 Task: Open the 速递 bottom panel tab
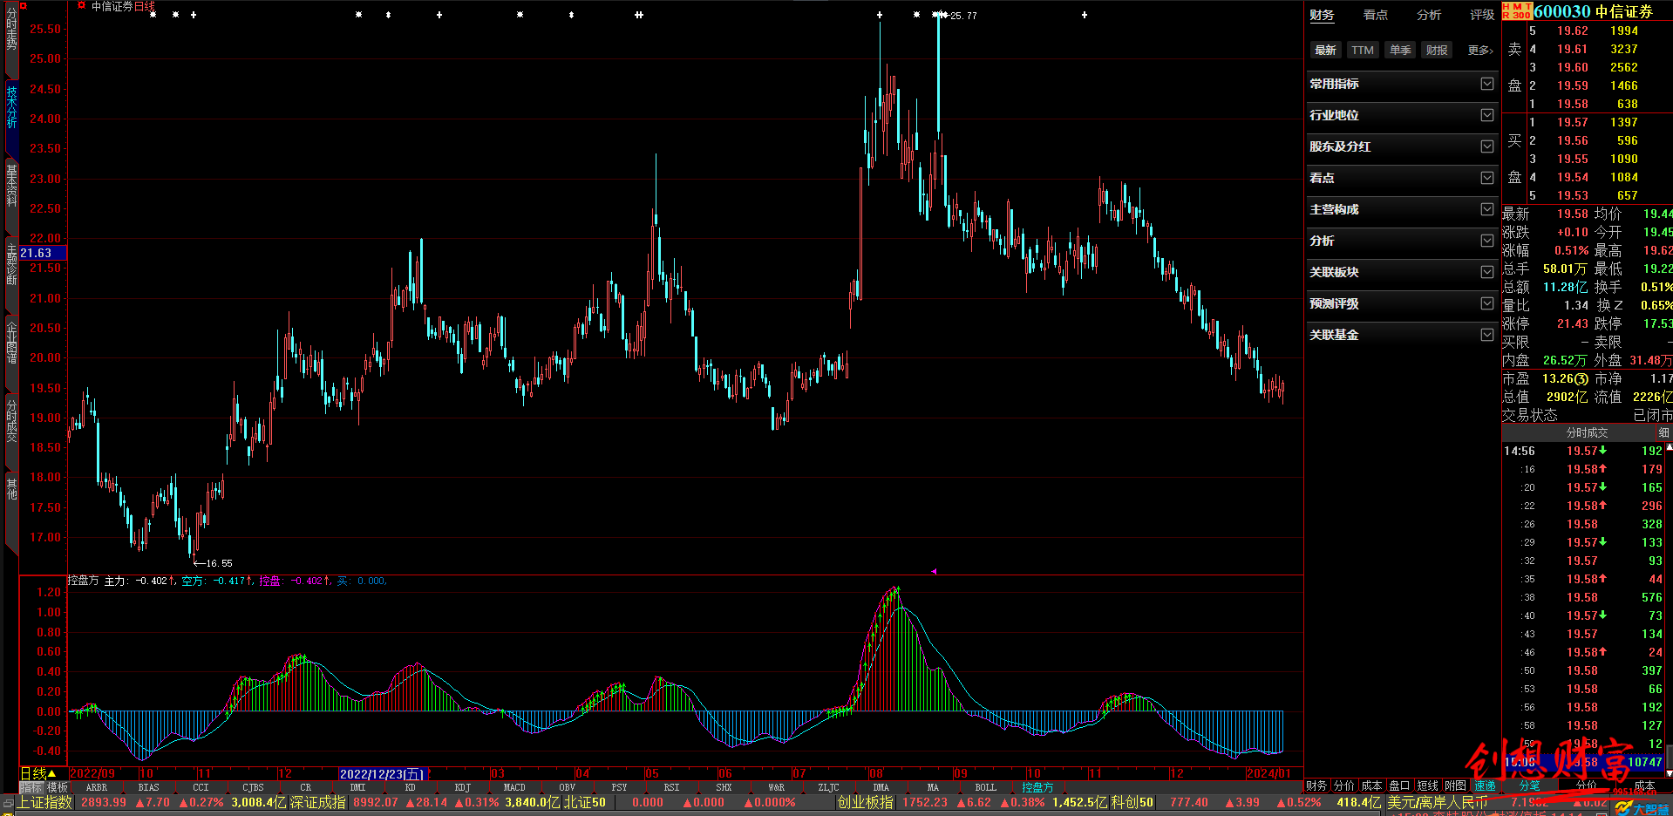[1485, 785]
